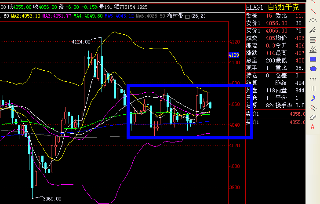Click the MA2:4053.10 label
This screenshot has width=320, height=204.
[25, 16]
